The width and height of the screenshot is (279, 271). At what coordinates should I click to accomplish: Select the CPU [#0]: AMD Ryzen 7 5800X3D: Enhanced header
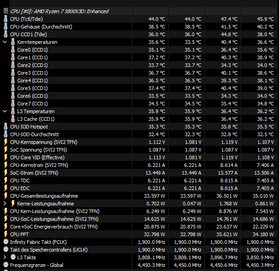click(x=59, y=11)
